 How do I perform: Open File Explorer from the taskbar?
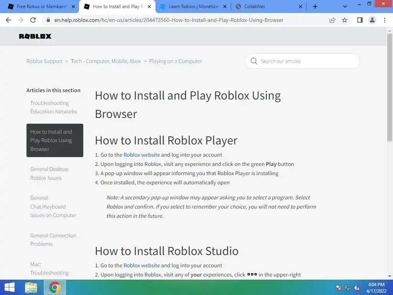(x=31, y=287)
